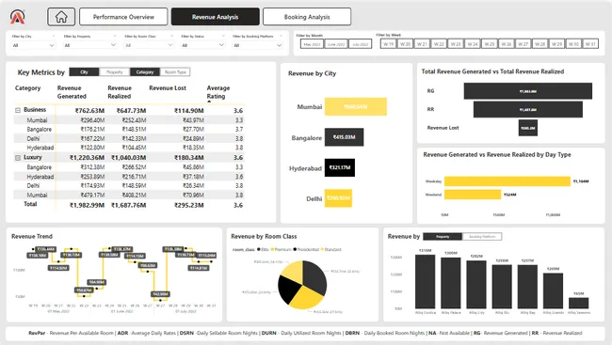Click the Atliq Bay revenue bar

(527, 287)
